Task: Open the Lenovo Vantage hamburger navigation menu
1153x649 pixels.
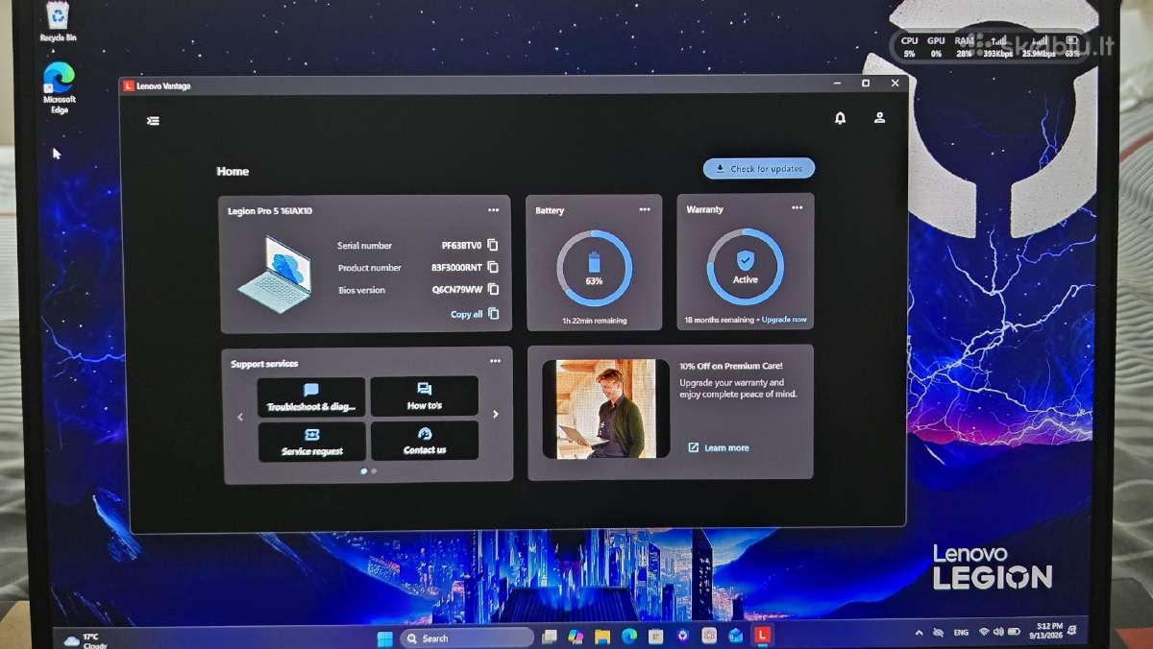Action: (153, 121)
